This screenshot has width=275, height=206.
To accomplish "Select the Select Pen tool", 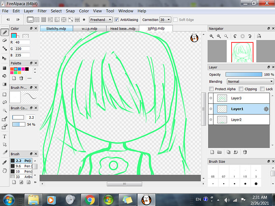I will 5,119.
